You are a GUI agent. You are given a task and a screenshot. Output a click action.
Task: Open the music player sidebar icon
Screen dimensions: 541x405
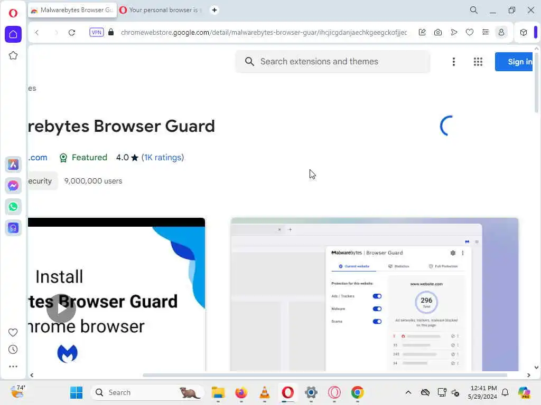(x=13, y=228)
